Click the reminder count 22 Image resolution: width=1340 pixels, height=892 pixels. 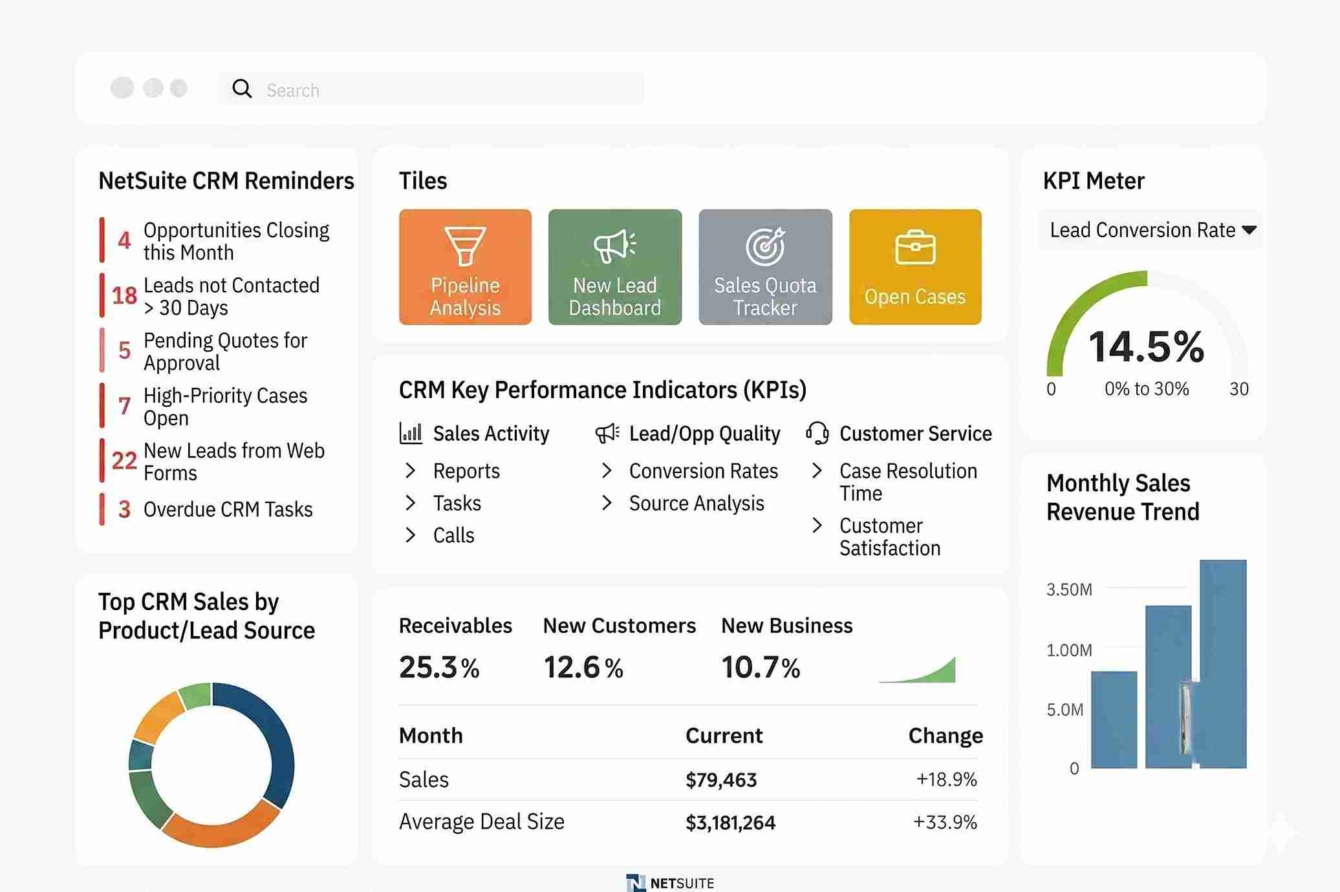(x=124, y=461)
